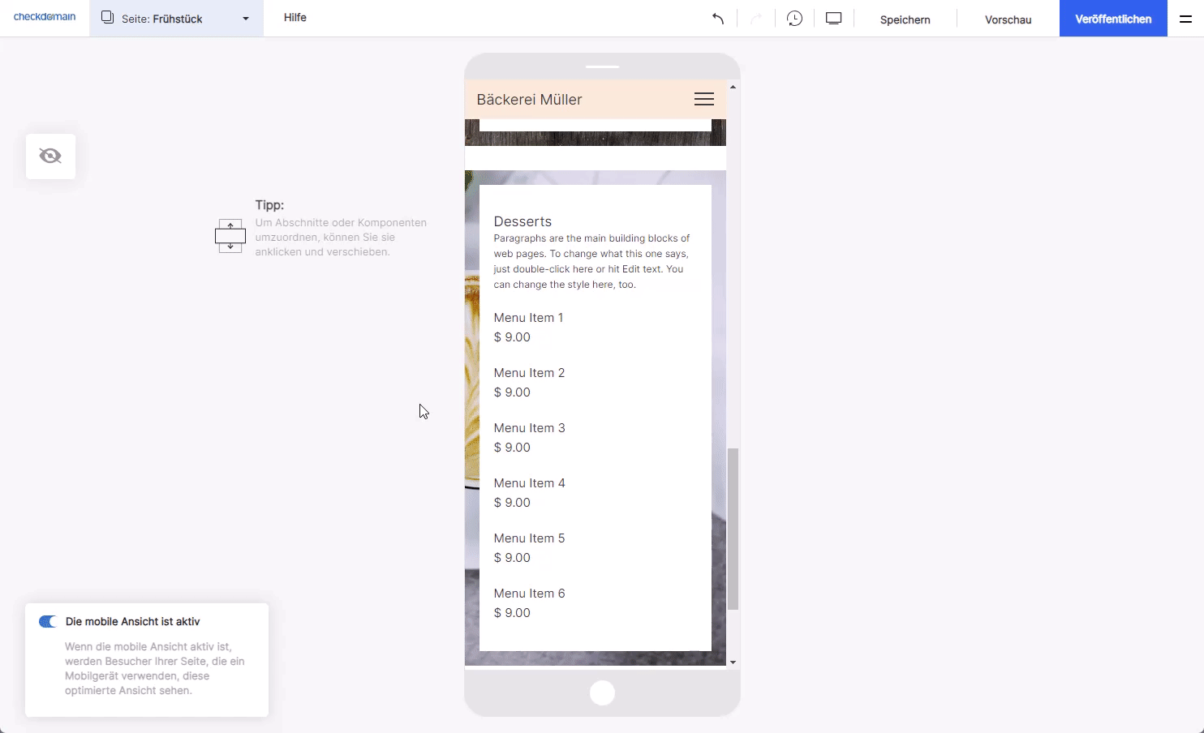Open the Hilfe menu
This screenshot has width=1204, height=733.
(x=295, y=18)
